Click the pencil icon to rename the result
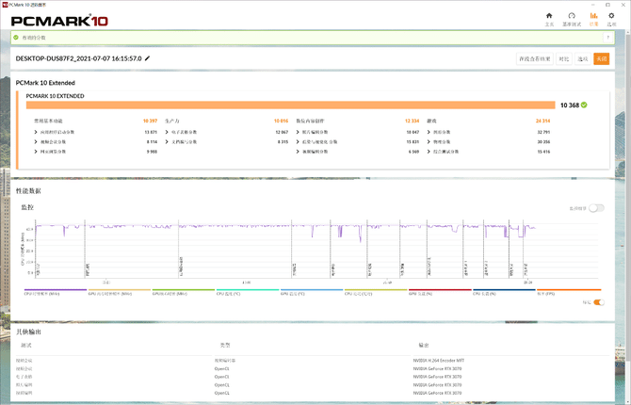This screenshot has height=405, width=631. pyautogui.click(x=147, y=58)
